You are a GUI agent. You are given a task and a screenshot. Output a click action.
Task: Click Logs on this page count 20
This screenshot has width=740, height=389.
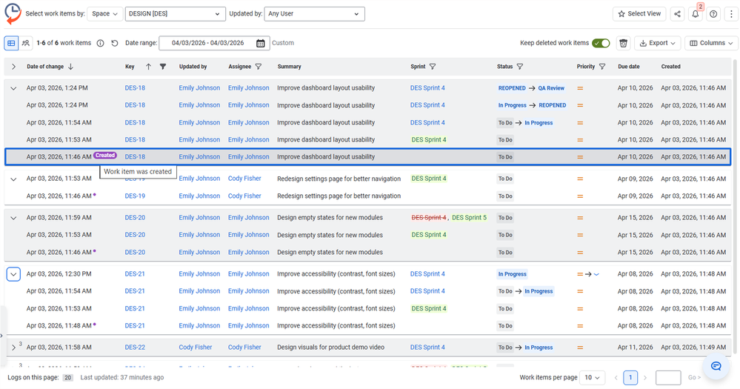coord(68,378)
